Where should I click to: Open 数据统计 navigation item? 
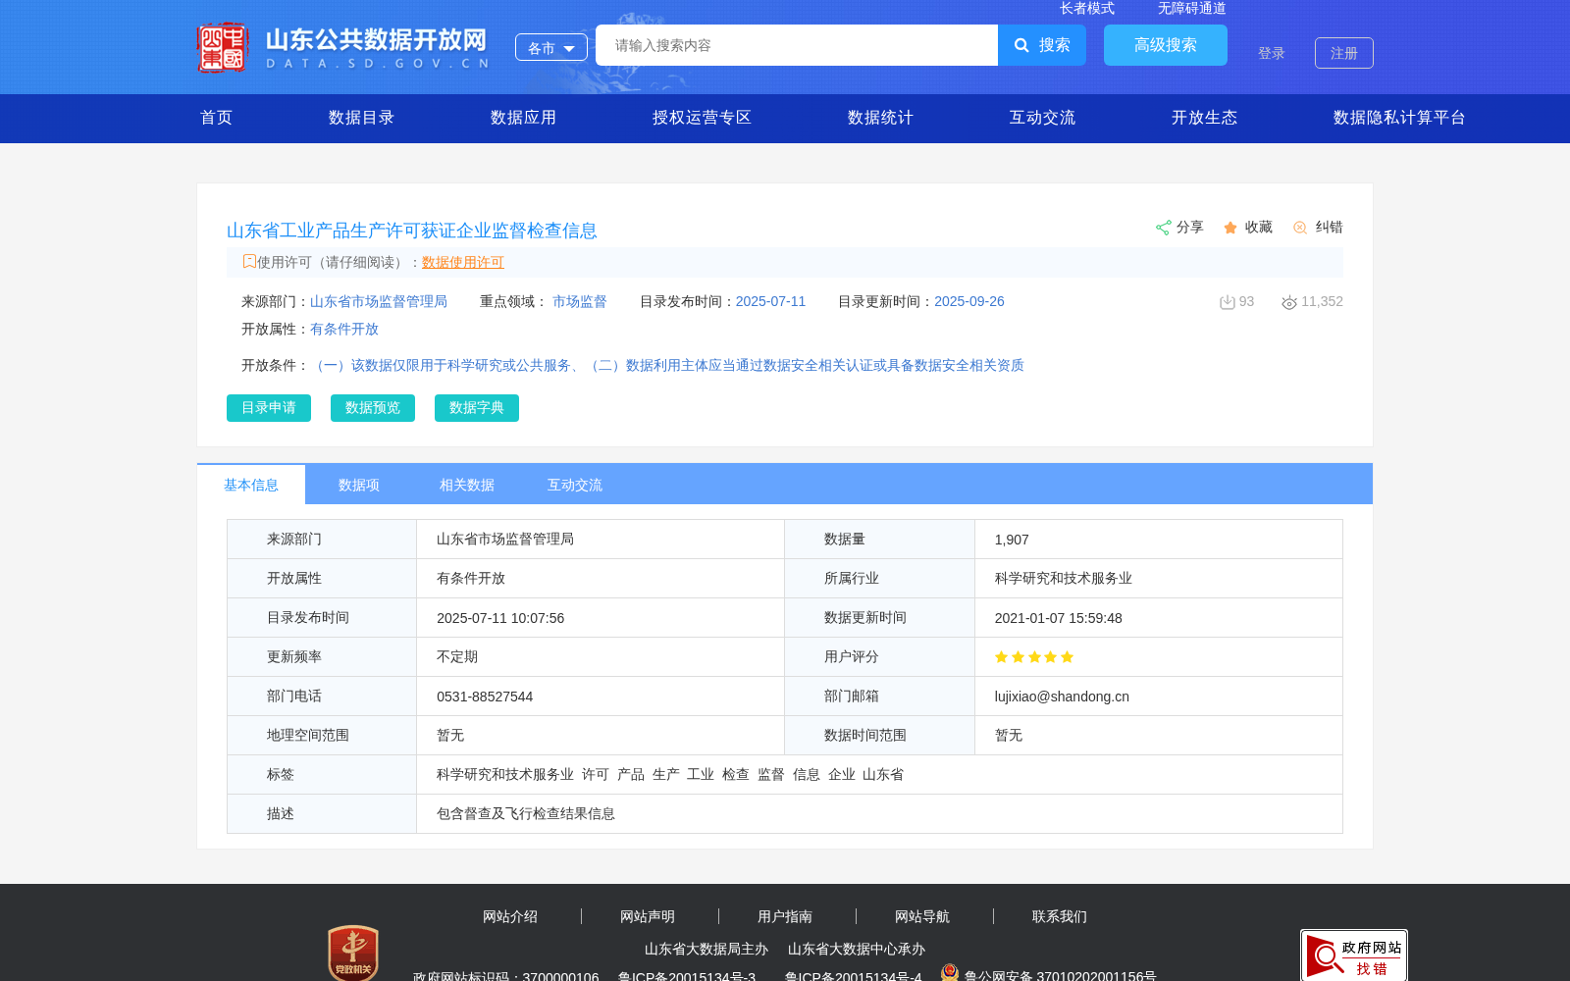[x=880, y=118]
